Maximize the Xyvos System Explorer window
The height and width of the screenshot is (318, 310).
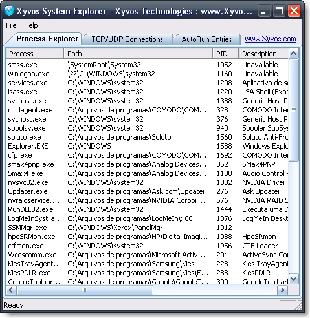pyautogui.click(x=279, y=11)
